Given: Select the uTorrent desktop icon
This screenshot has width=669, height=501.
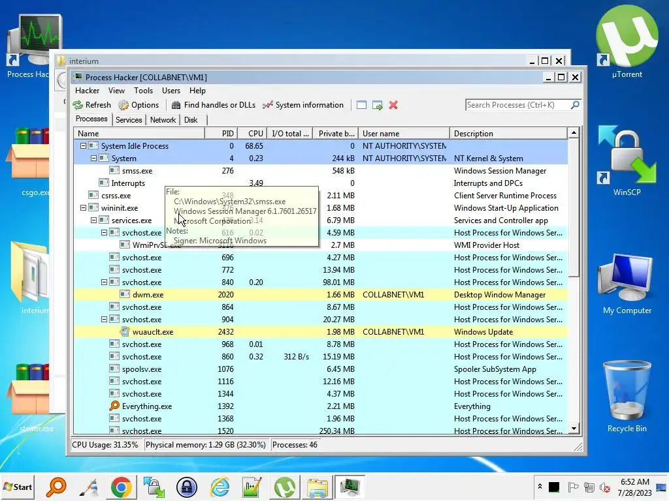Looking at the screenshot, I should click(x=627, y=42).
